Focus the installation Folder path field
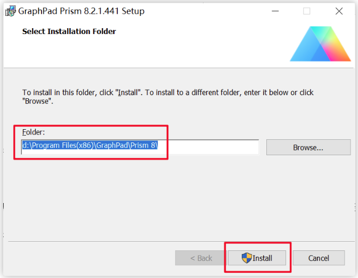 140,147
